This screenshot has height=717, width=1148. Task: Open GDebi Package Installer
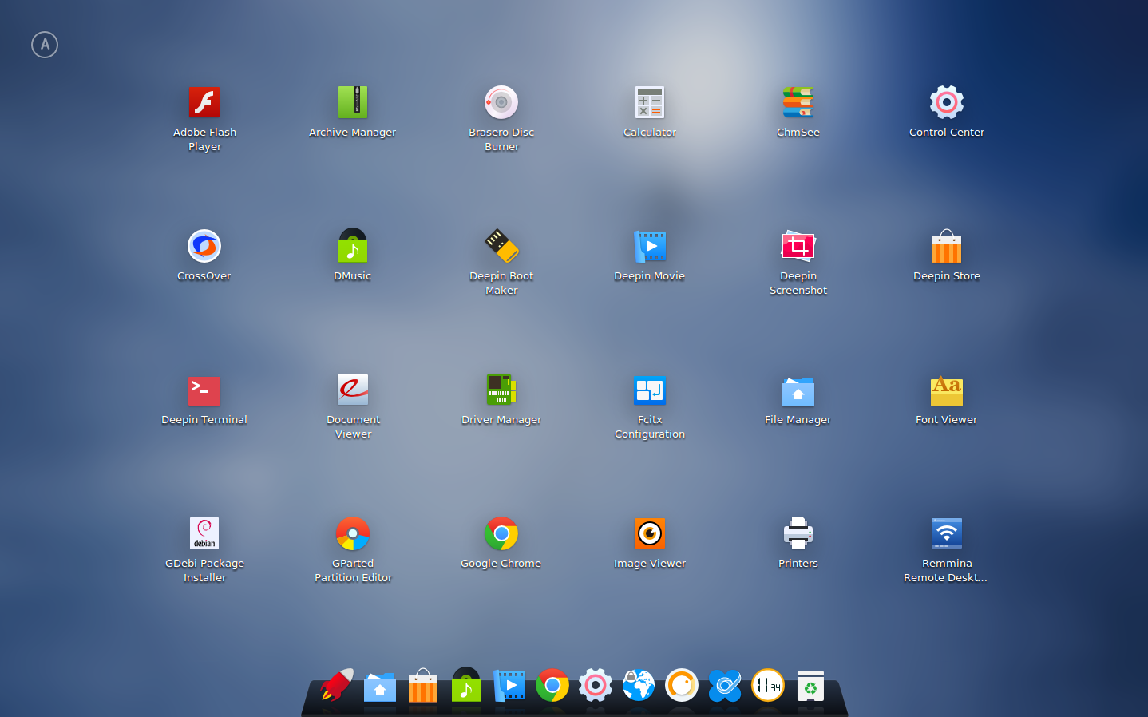click(204, 534)
